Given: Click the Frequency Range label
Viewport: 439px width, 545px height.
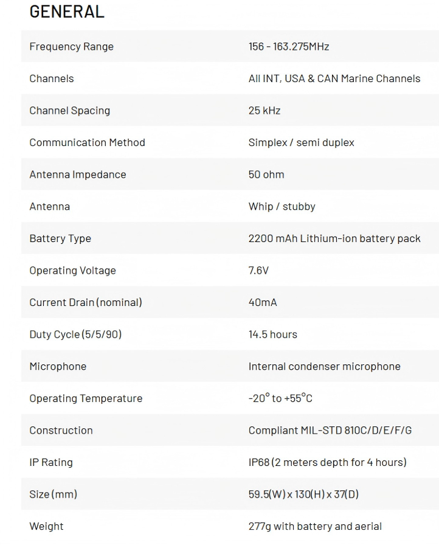Looking at the screenshot, I should [71, 47].
